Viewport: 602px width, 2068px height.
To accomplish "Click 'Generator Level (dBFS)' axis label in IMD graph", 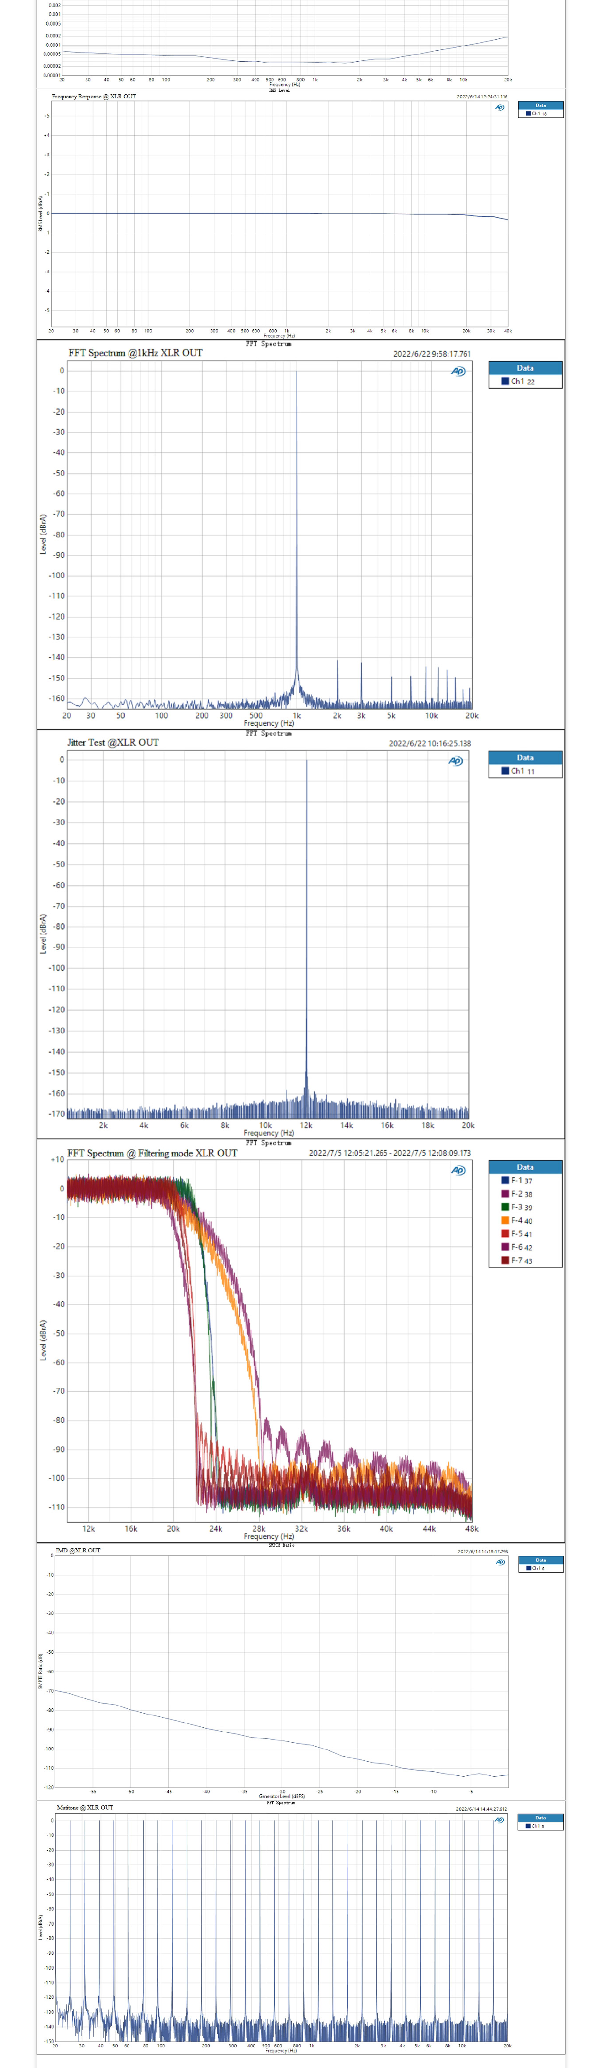I will [x=282, y=1796].
